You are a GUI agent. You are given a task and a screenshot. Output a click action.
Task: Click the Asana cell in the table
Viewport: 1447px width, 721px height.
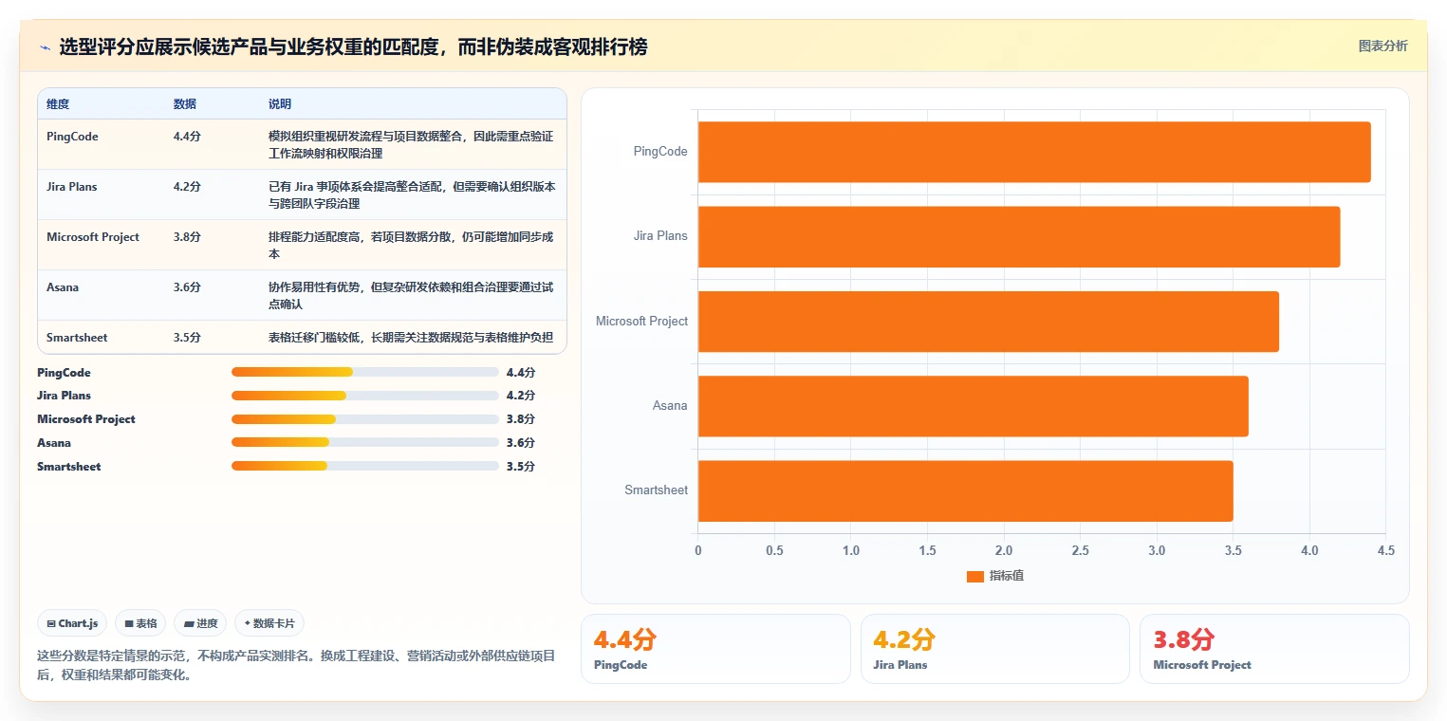[x=62, y=287]
